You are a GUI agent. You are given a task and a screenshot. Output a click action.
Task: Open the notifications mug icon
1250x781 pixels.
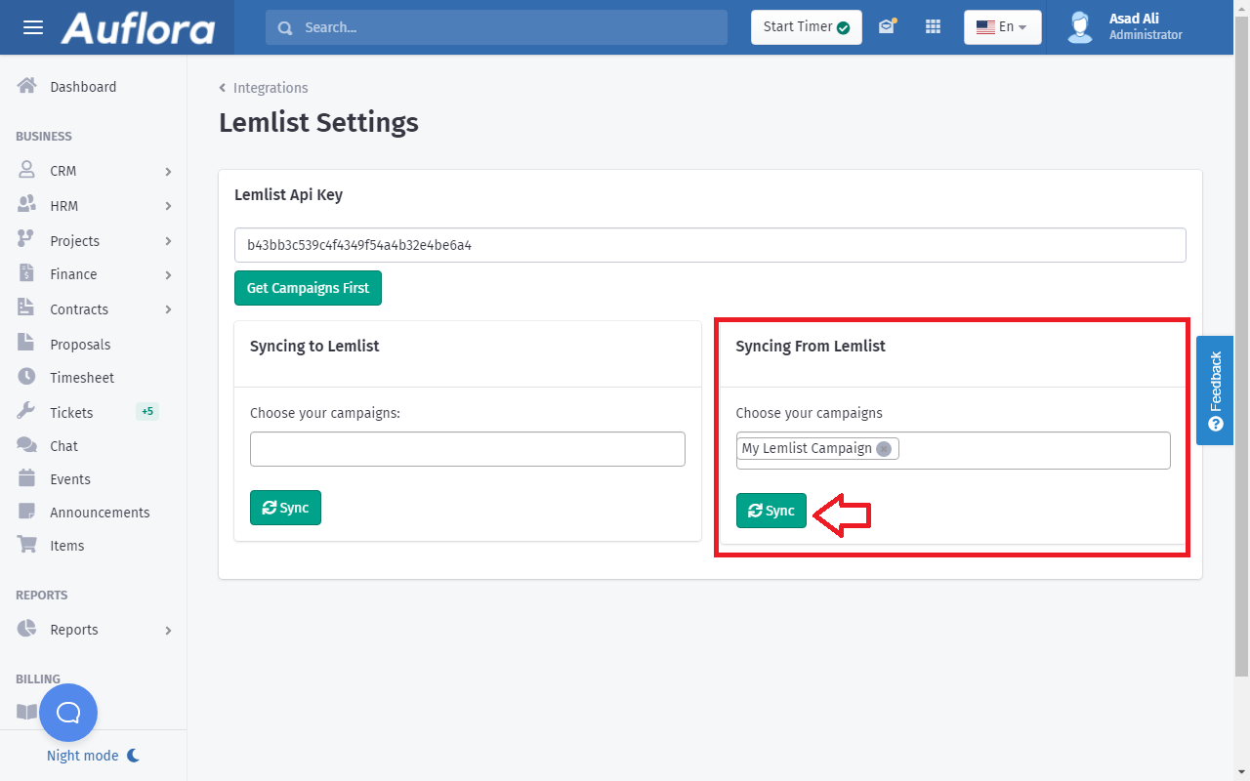pos(887,27)
